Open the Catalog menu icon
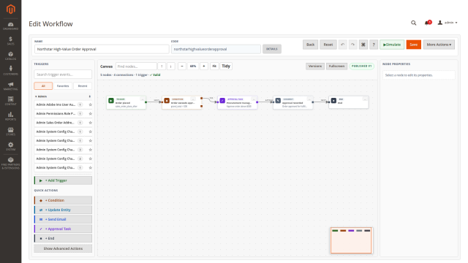This screenshot has height=263, width=468. [x=11, y=56]
